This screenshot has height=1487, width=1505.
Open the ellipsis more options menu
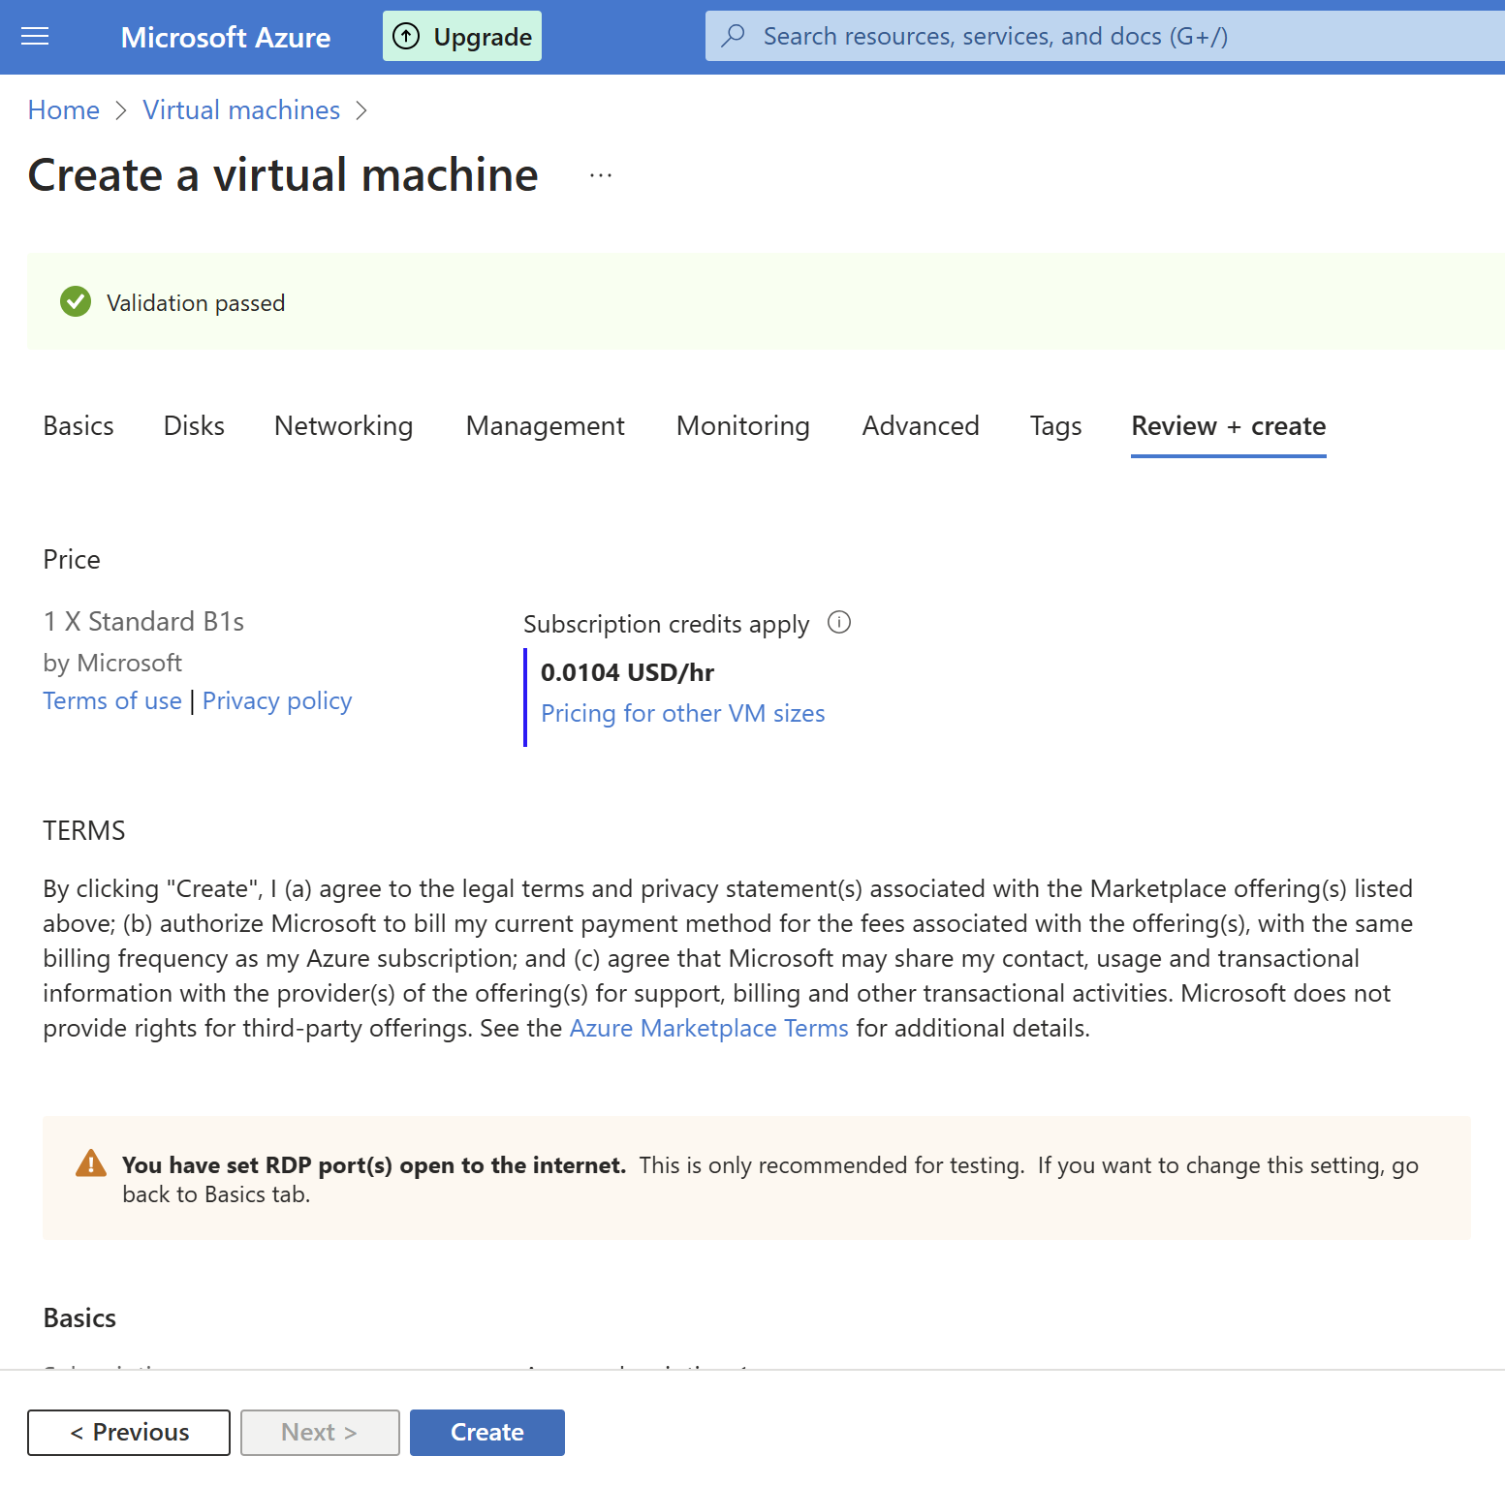[601, 175]
